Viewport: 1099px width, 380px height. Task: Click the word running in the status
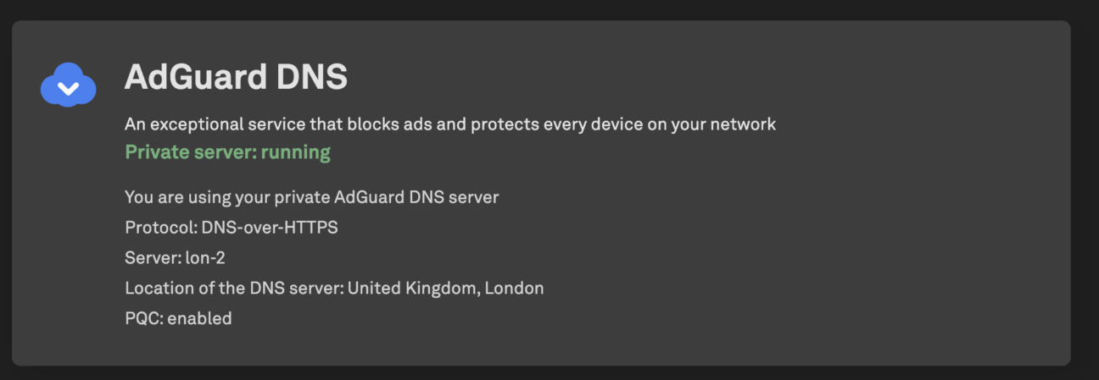(296, 152)
